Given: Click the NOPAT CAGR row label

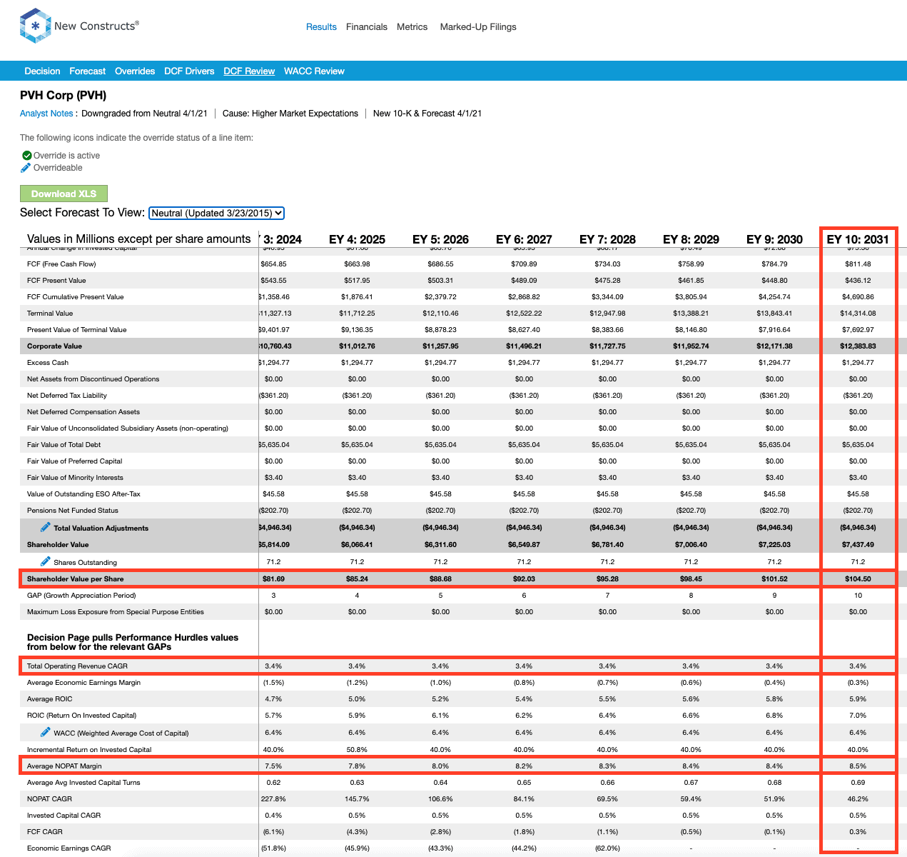Looking at the screenshot, I should [x=49, y=799].
